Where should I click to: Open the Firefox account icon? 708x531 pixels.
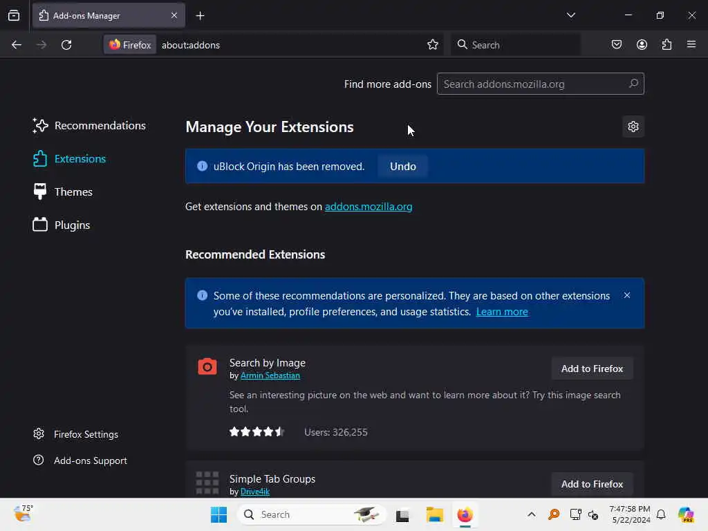click(642, 45)
